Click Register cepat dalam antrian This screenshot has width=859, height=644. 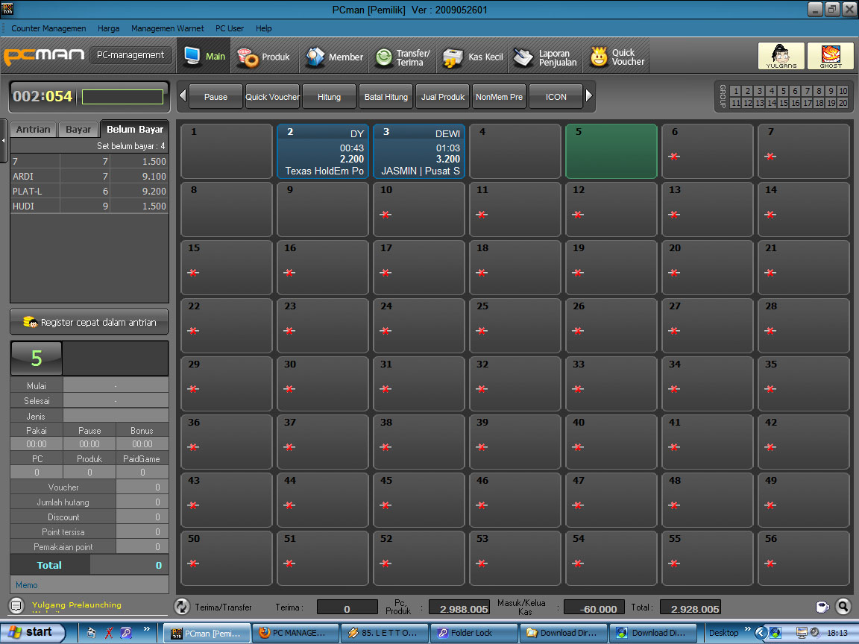click(89, 321)
